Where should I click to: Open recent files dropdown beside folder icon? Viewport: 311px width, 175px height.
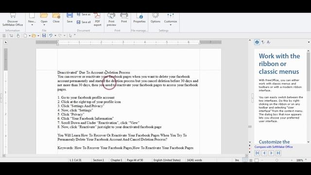click(x=38, y=35)
